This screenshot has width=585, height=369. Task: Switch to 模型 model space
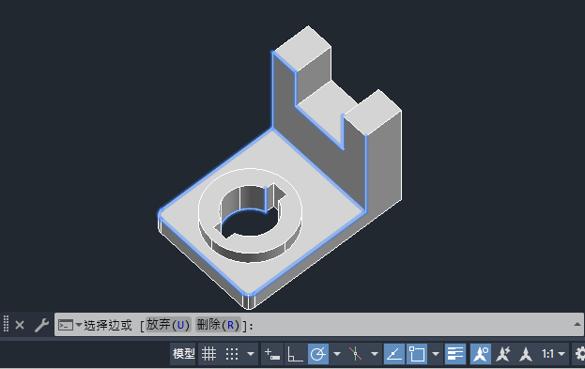click(183, 353)
